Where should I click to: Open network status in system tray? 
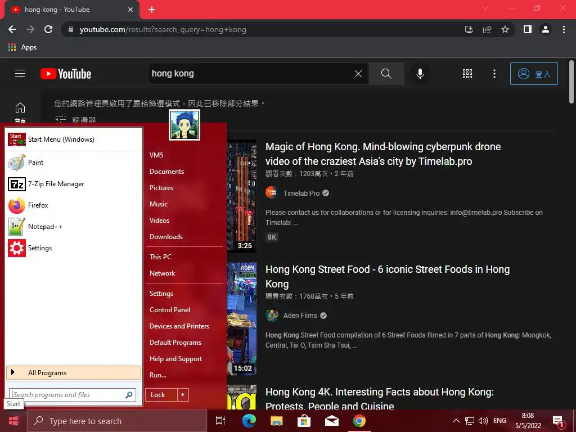coord(470,421)
